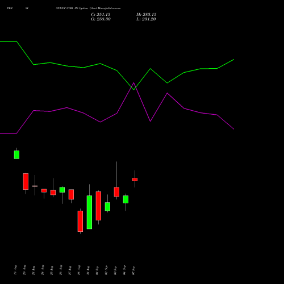Click the close value C: 251.15
This screenshot has height=284, width=284.
click(x=101, y=15)
